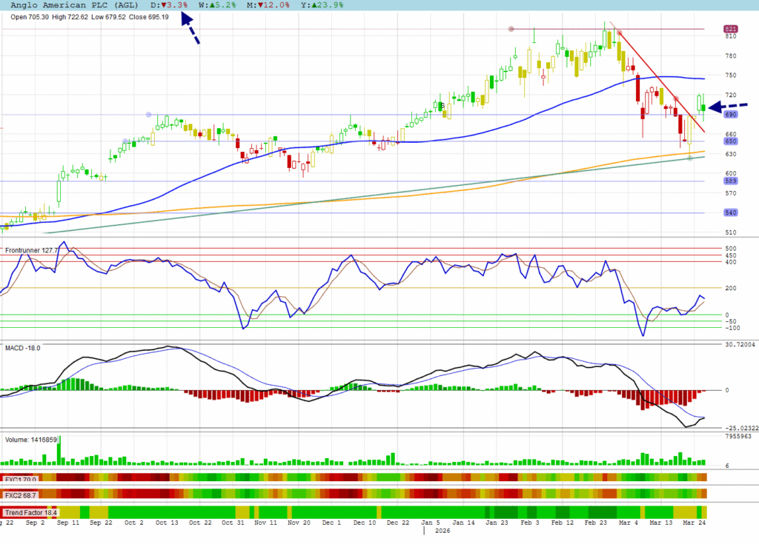Click the 821 price label tag
Image resolution: width=759 pixels, height=544 pixels.
click(730, 29)
